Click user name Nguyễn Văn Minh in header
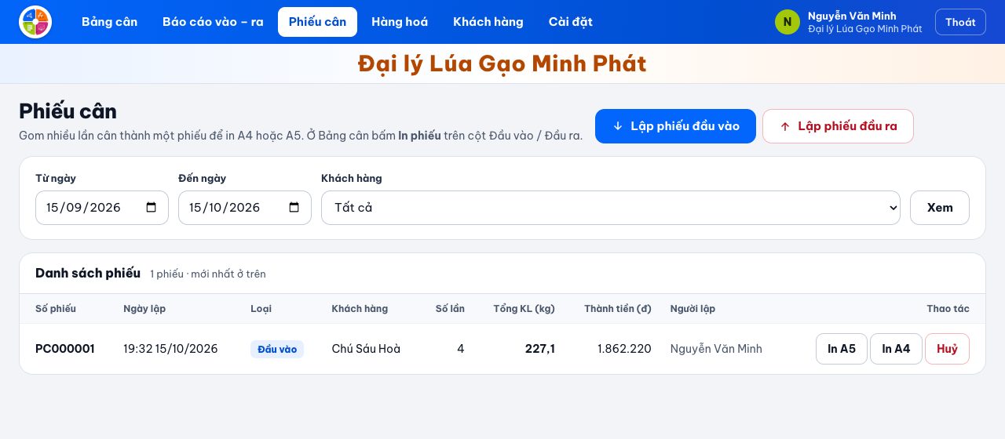 point(852,16)
